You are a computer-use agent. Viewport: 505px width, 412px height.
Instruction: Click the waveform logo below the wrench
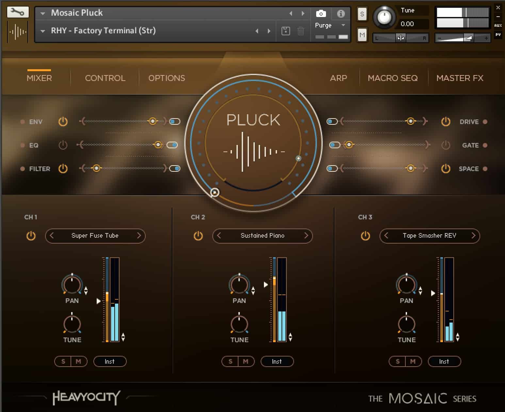click(18, 32)
